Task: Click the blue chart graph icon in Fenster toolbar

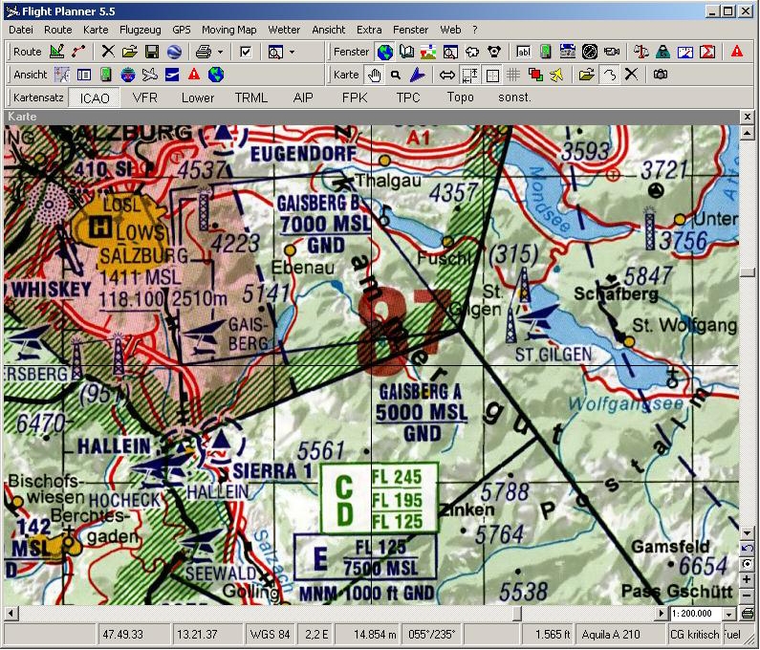Action: (684, 52)
